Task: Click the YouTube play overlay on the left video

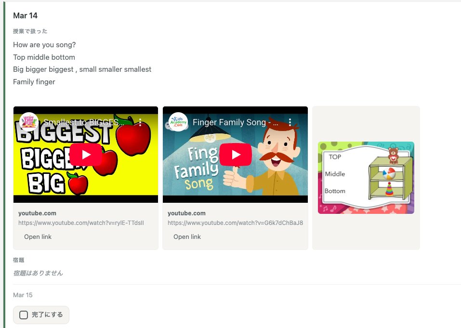Action: (85, 154)
